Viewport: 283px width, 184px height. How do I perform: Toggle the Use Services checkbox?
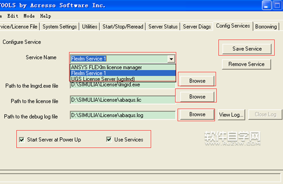pyautogui.click(x=109, y=140)
